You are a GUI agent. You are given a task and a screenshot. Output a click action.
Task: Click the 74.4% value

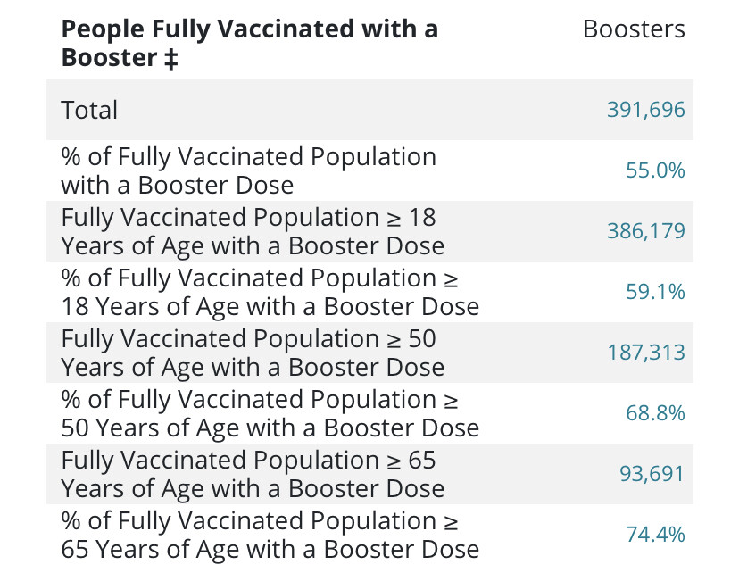pyautogui.click(x=655, y=535)
